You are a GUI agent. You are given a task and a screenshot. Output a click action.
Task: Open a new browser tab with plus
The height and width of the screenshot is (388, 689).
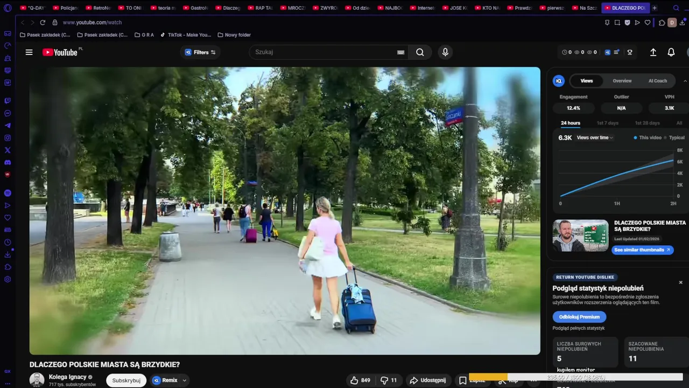tap(655, 8)
